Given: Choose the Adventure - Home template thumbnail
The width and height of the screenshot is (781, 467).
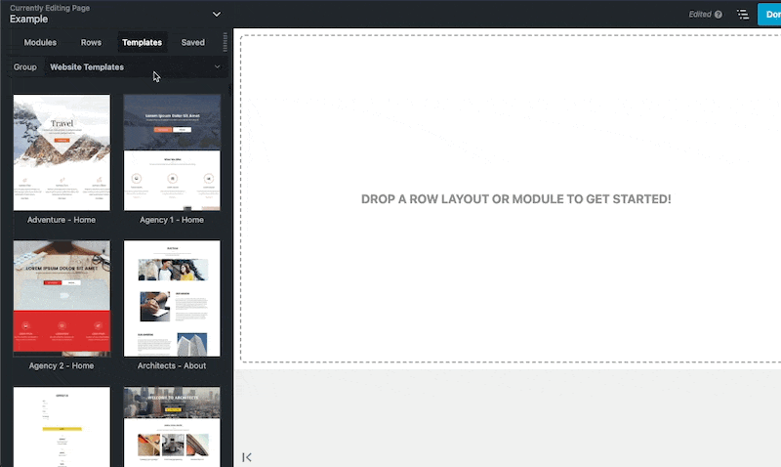Looking at the screenshot, I should [62, 152].
